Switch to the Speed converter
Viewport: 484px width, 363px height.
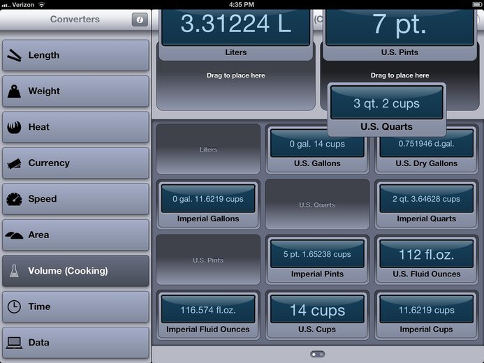click(75, 199)
